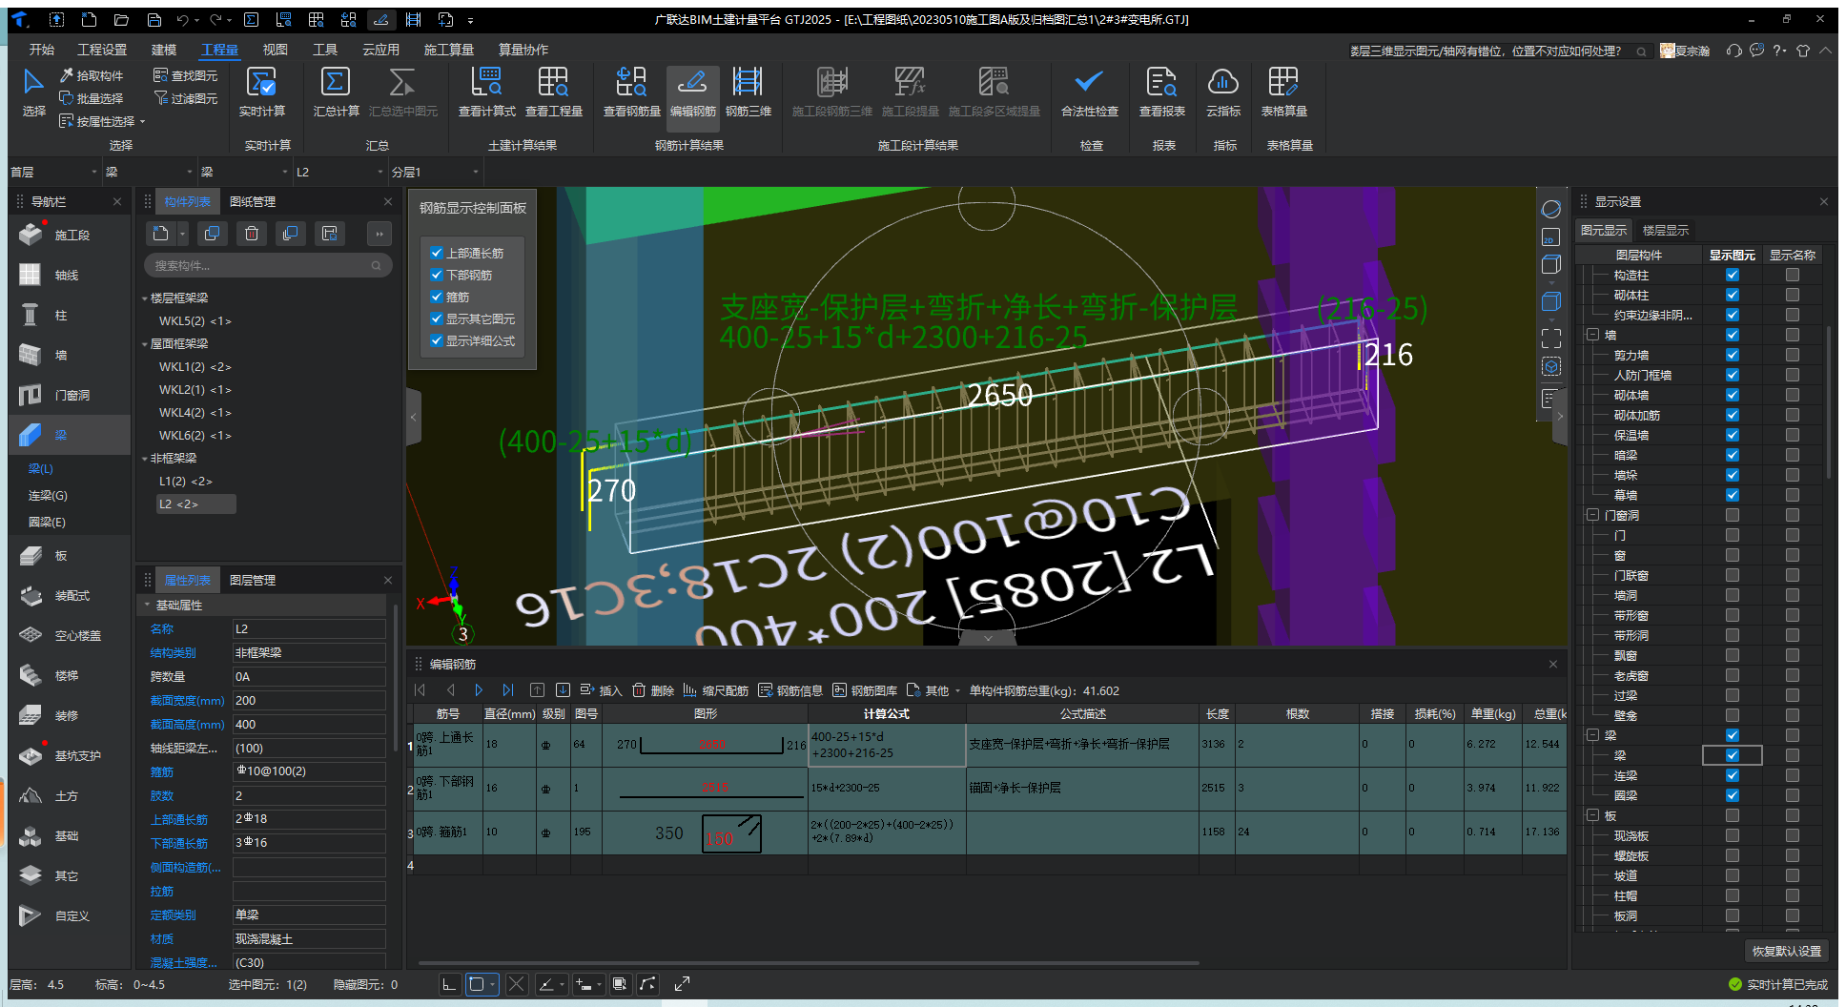Image resolution: width=1846 pixels, height=1007 pixels.
Task: Click the 搜索构件 search field
Action: click(x=267, y=266)
